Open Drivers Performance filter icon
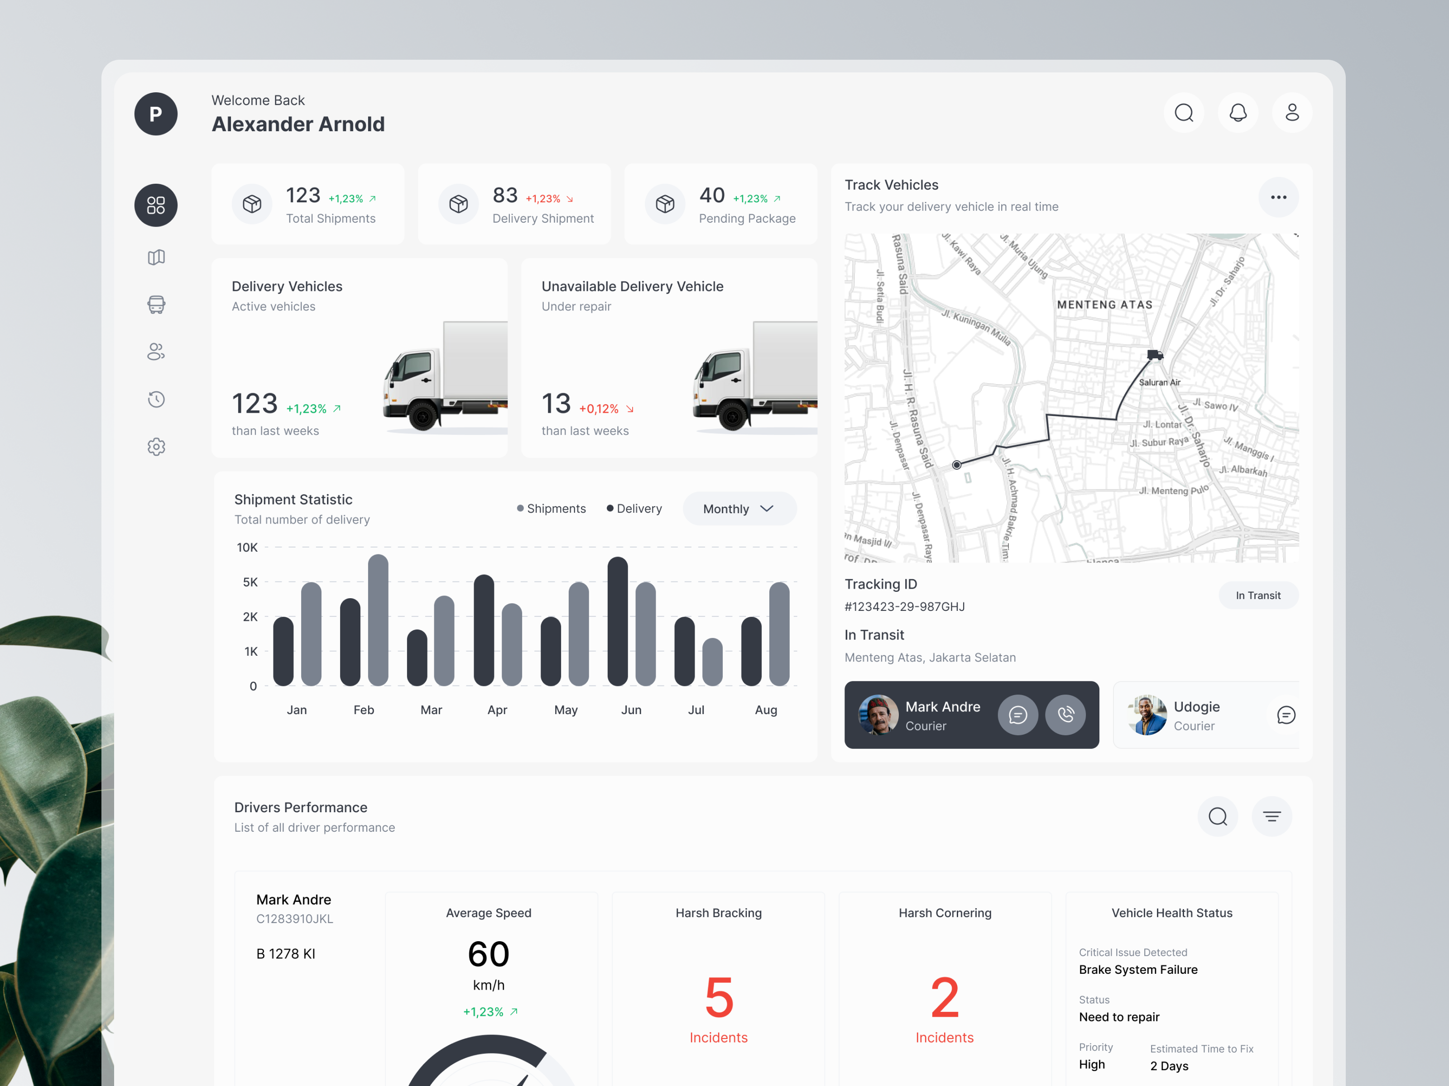The width and height of the screenshot is (1449, 1086). [1271, 816]
